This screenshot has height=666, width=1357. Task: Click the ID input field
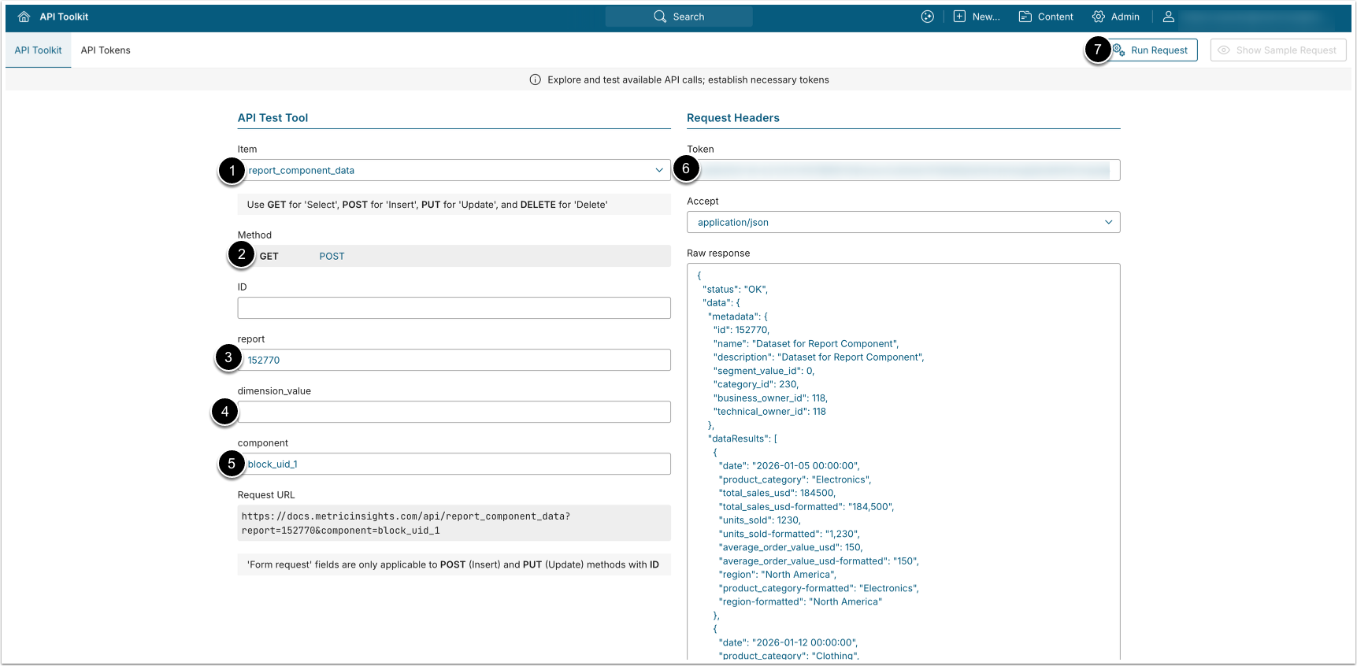454,308
